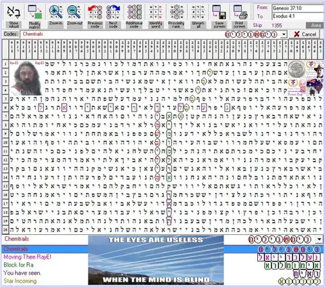Go to Previous code
The image size is (325, 287).
tap(95, 12)
